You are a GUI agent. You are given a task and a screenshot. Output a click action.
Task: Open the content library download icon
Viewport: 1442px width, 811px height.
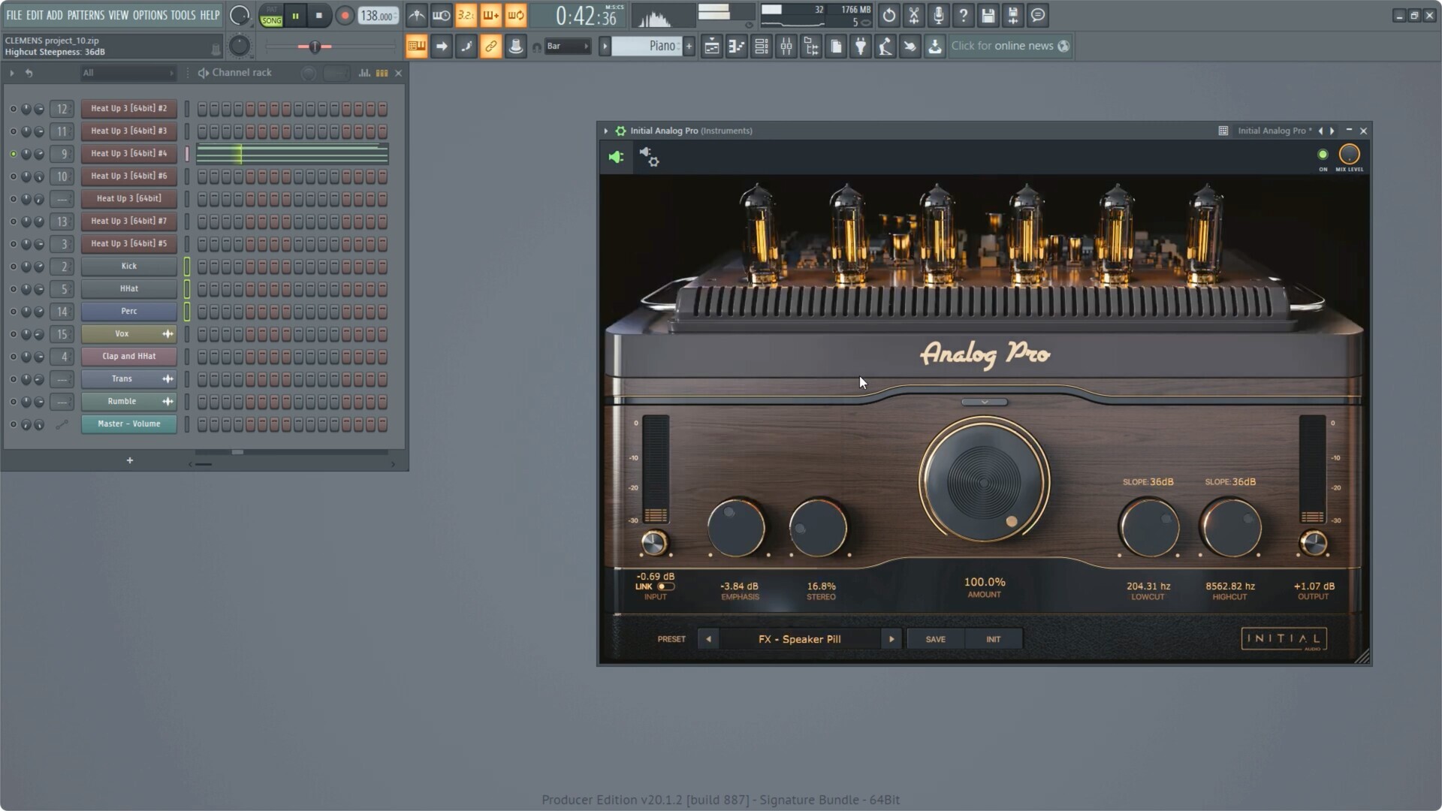point(935,46)
